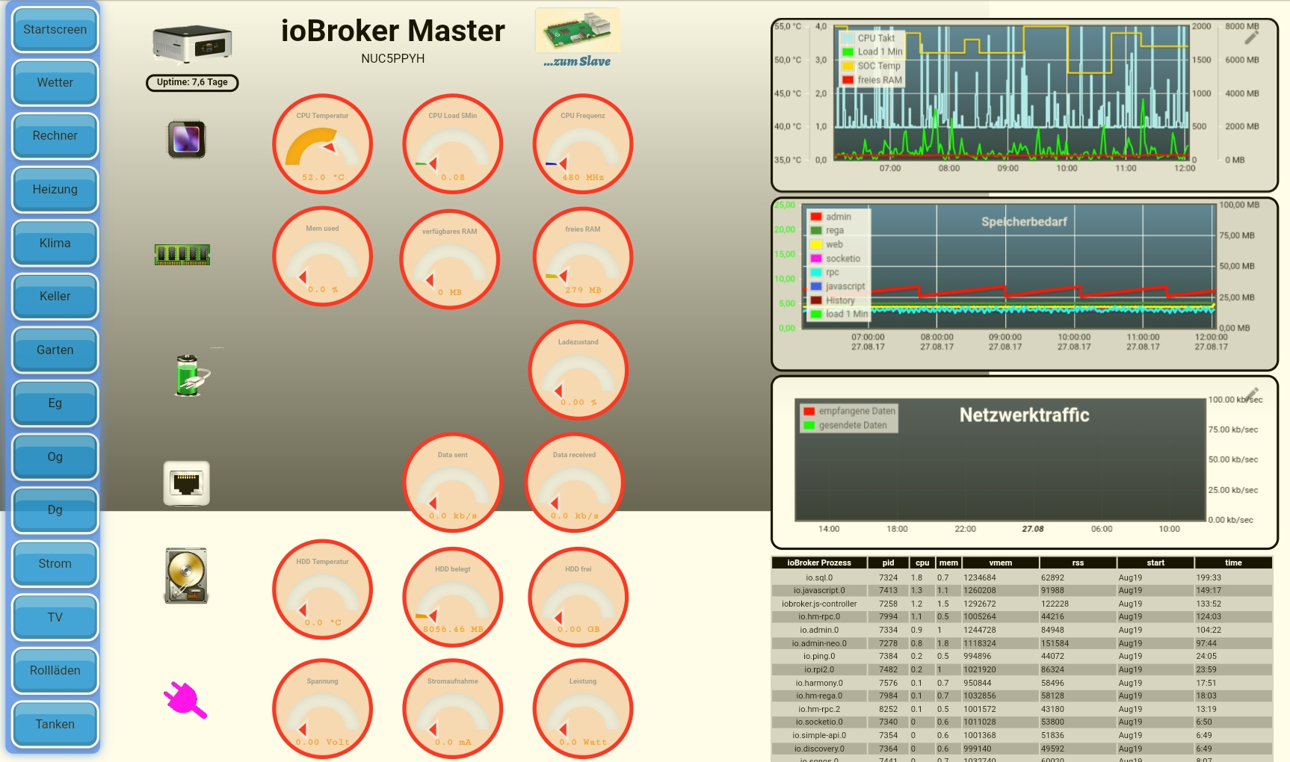1290x762 pixels.
Task: Open the Strom page
Action: pyautogui.click(x=55, y=564)
